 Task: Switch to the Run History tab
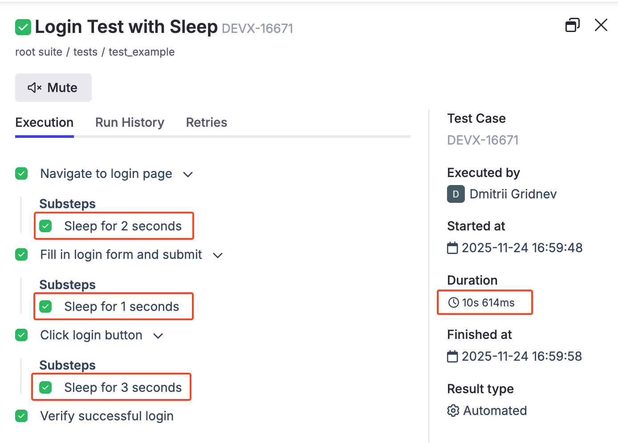(130, 122)
